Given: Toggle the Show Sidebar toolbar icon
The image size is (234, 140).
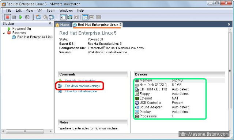Looking at the screenshot, I should (x=63, y=17).
